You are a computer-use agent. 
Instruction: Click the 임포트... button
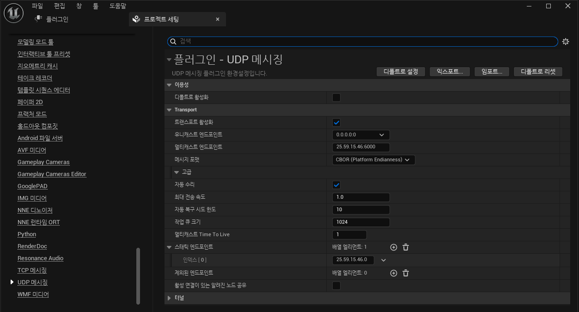[x=492, y=72]
